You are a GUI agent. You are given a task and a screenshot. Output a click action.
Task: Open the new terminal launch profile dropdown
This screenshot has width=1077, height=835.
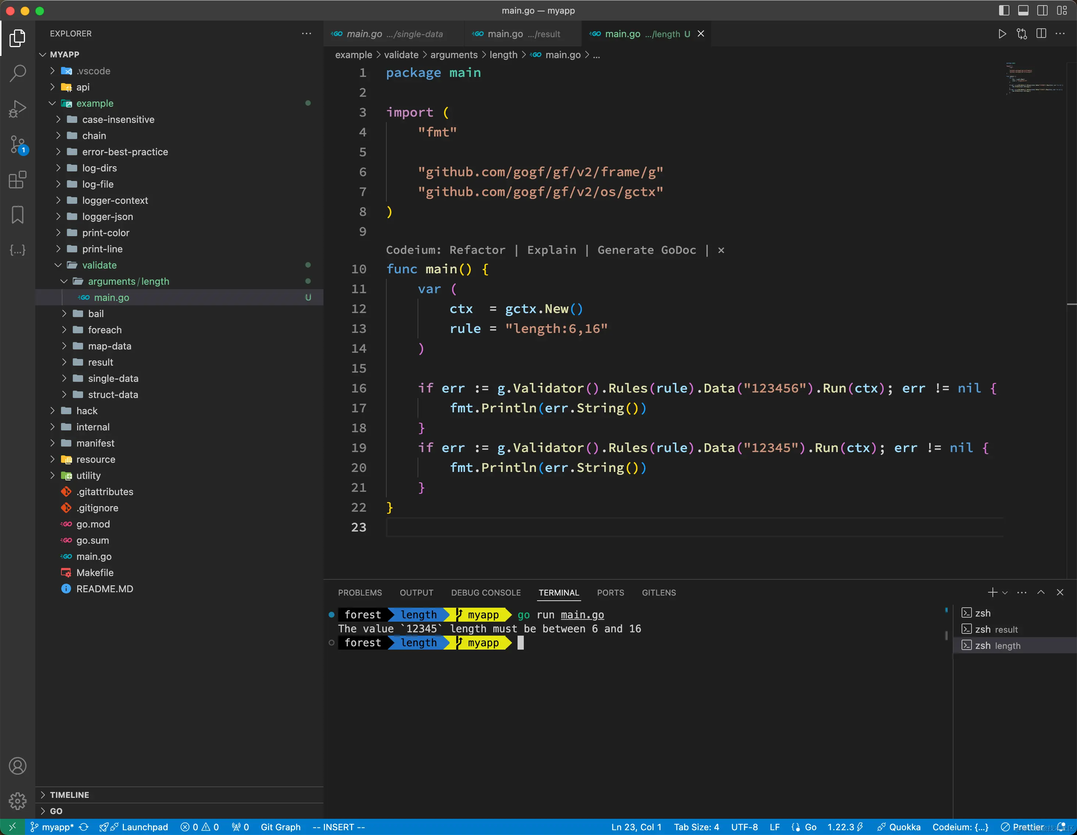click(x=1005, y=592)
